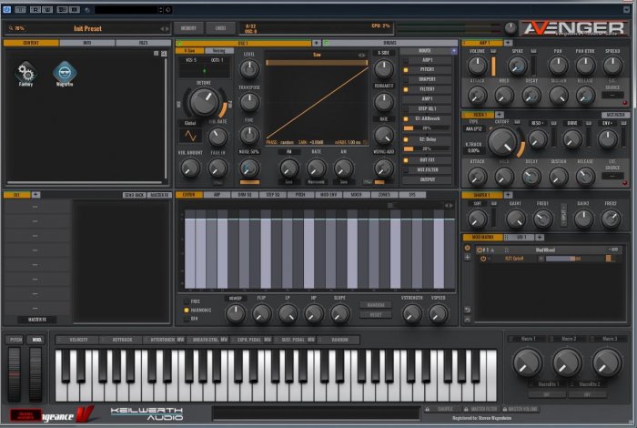Click the MASTER FX button at rack bottom
Screen dimensions: 637x428
[x=37, y=320]
